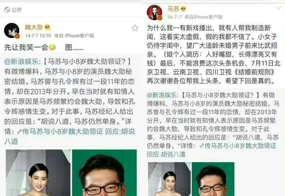This screenshot has width=285, height=196.
Task: Expand the chevron menu on 马苏's post
Action: tap(279, 8)
